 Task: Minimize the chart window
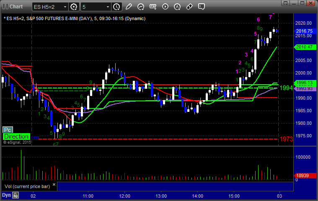[294, 3]
